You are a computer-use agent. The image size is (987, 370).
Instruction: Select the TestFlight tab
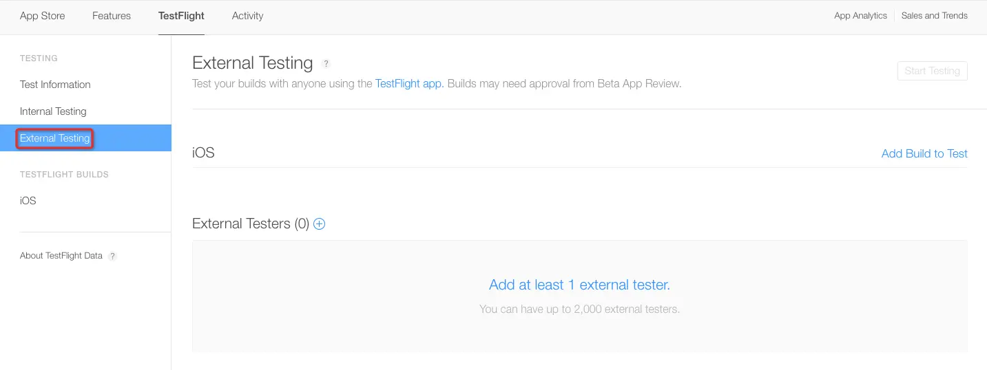181,16
